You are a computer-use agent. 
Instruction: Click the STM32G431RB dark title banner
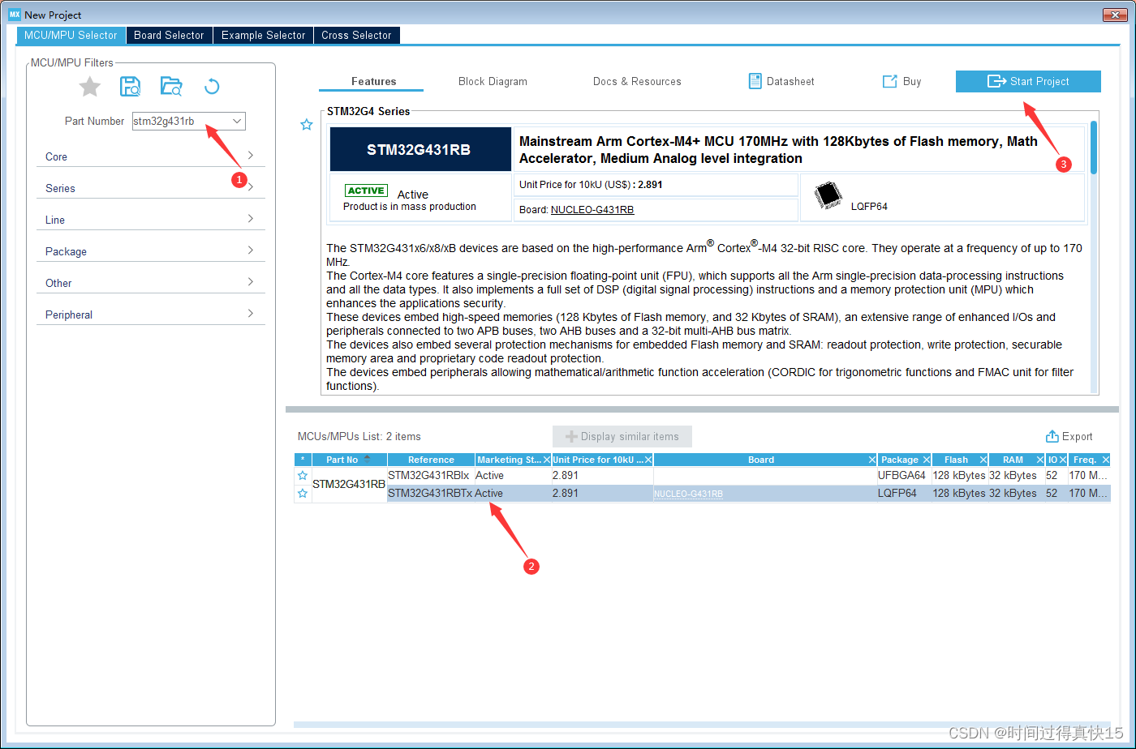(419, 149)
